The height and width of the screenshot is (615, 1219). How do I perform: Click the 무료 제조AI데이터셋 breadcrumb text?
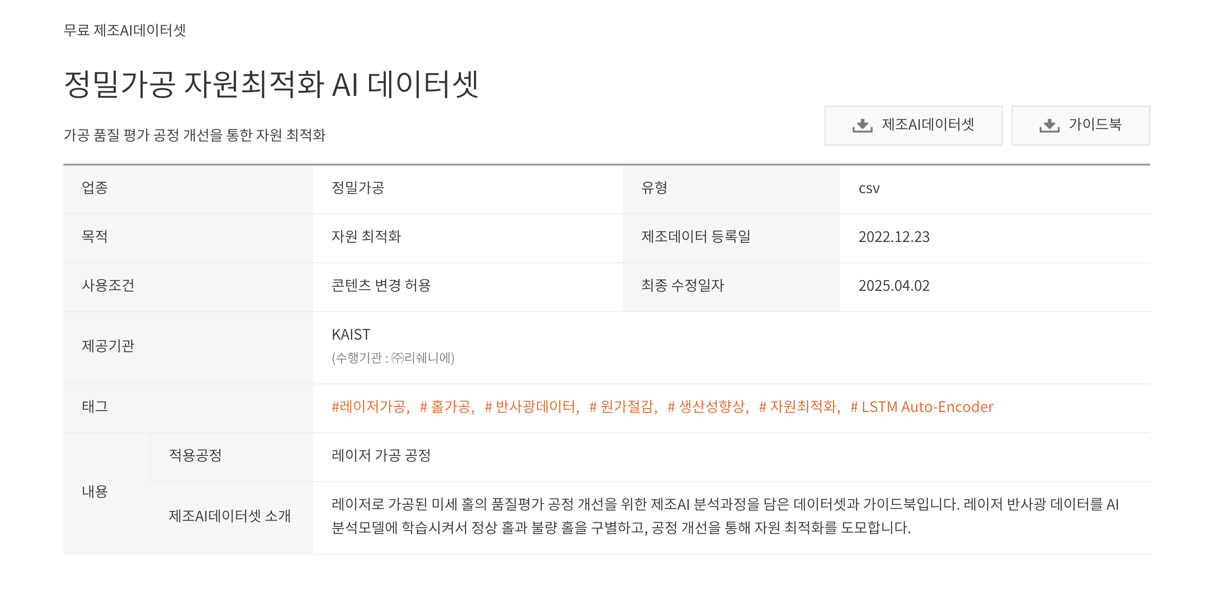click(125, 30)
